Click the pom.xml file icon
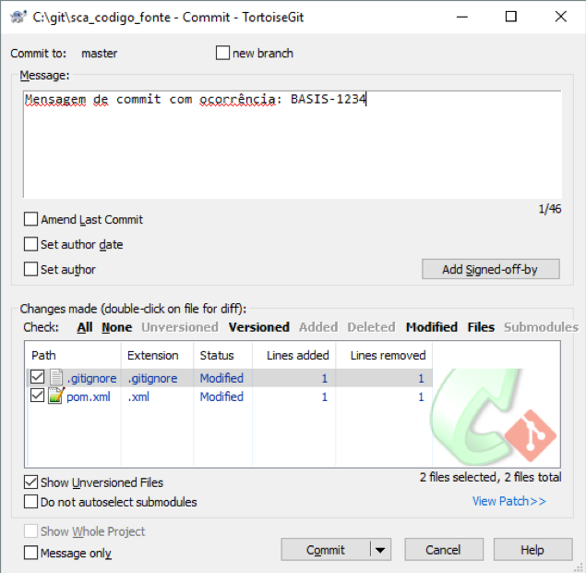 tap(56, 396)
